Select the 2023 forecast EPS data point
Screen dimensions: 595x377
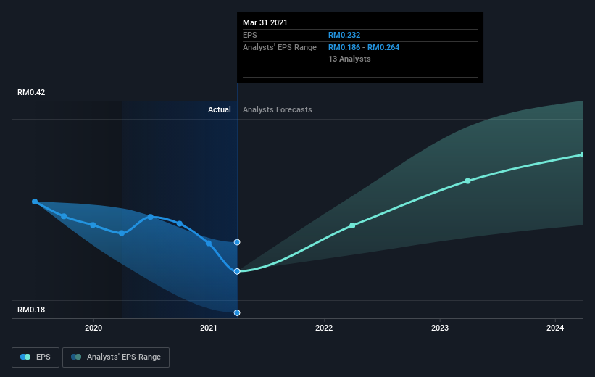click(468, 181)
